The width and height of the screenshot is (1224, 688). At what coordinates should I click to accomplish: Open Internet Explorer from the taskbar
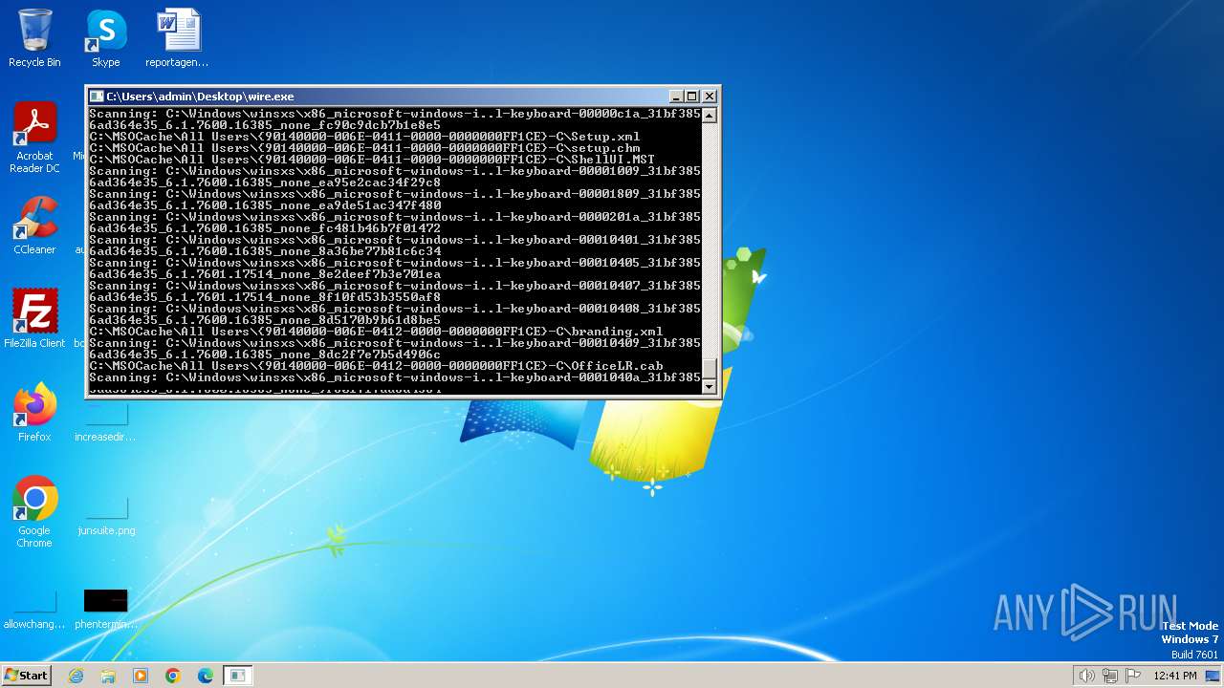(x=76, y=676)
